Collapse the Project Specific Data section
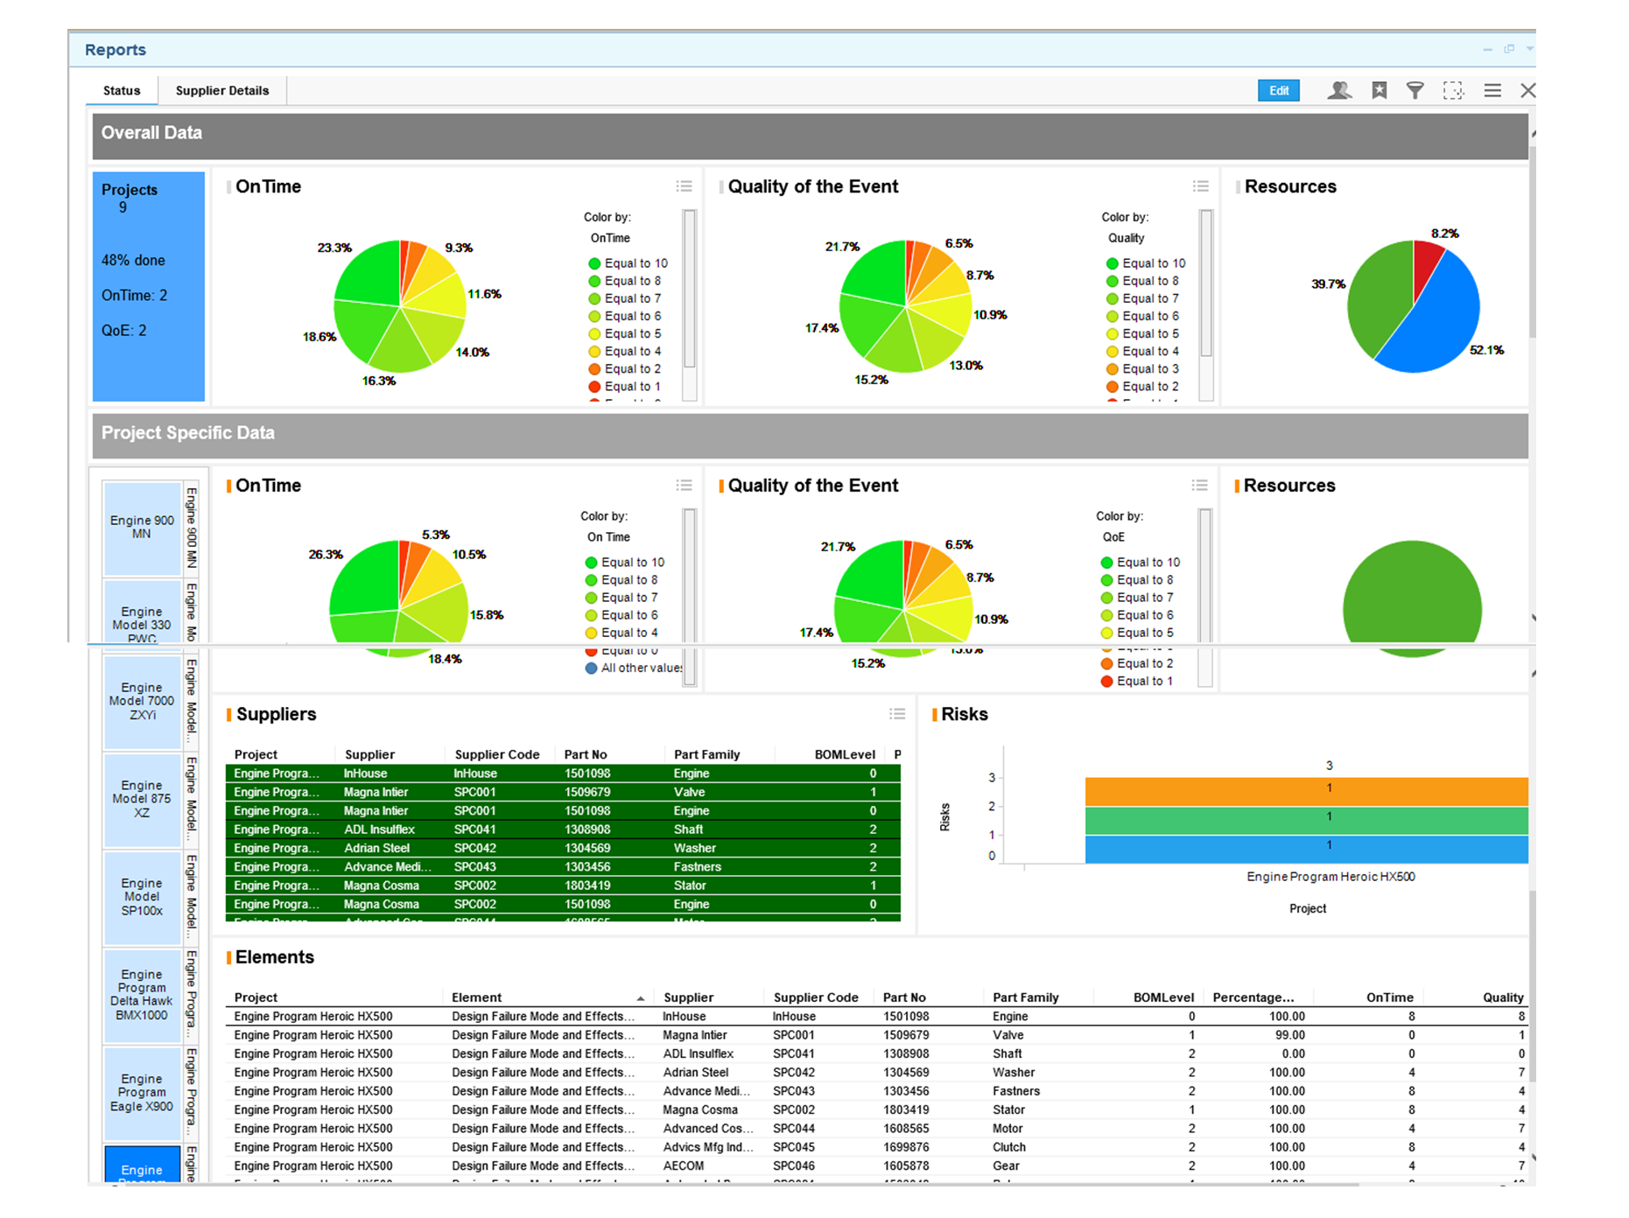Screen dimensions: 1629x1218 coord(188,432)
